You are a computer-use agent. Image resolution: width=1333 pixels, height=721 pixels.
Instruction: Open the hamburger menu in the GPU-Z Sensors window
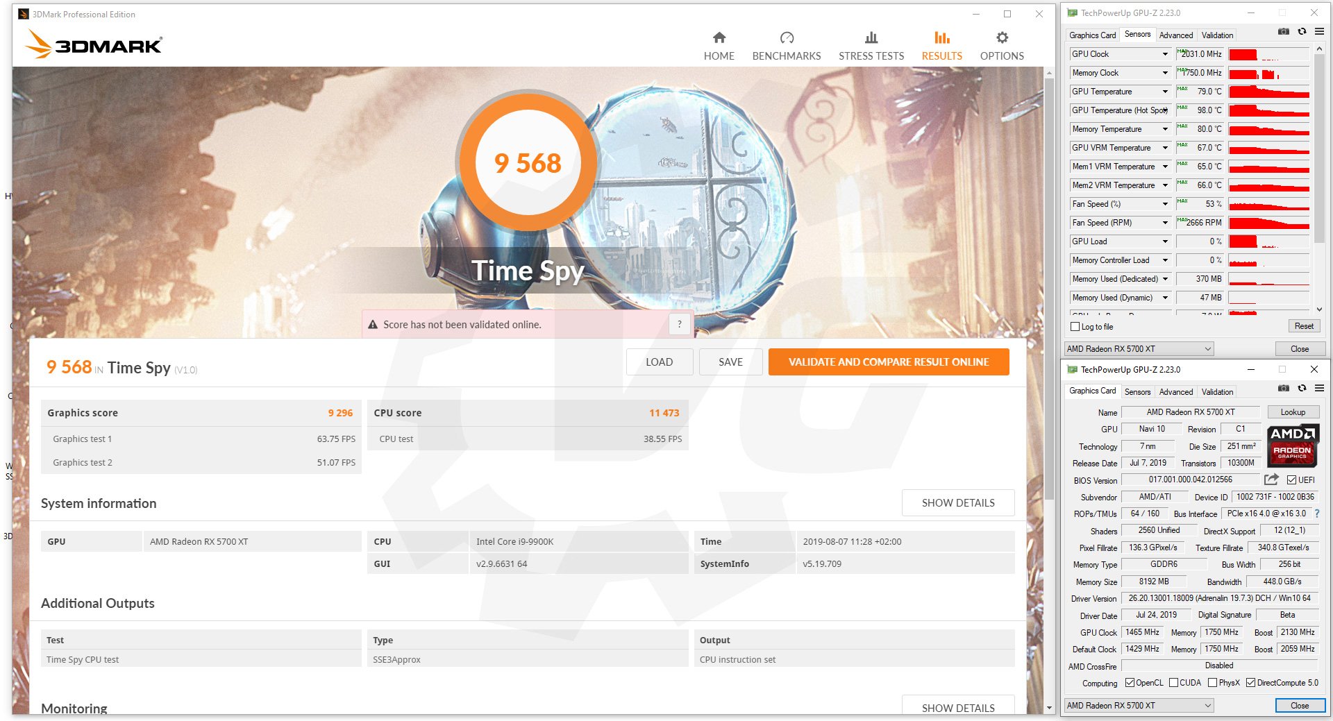click(1319, 32)
